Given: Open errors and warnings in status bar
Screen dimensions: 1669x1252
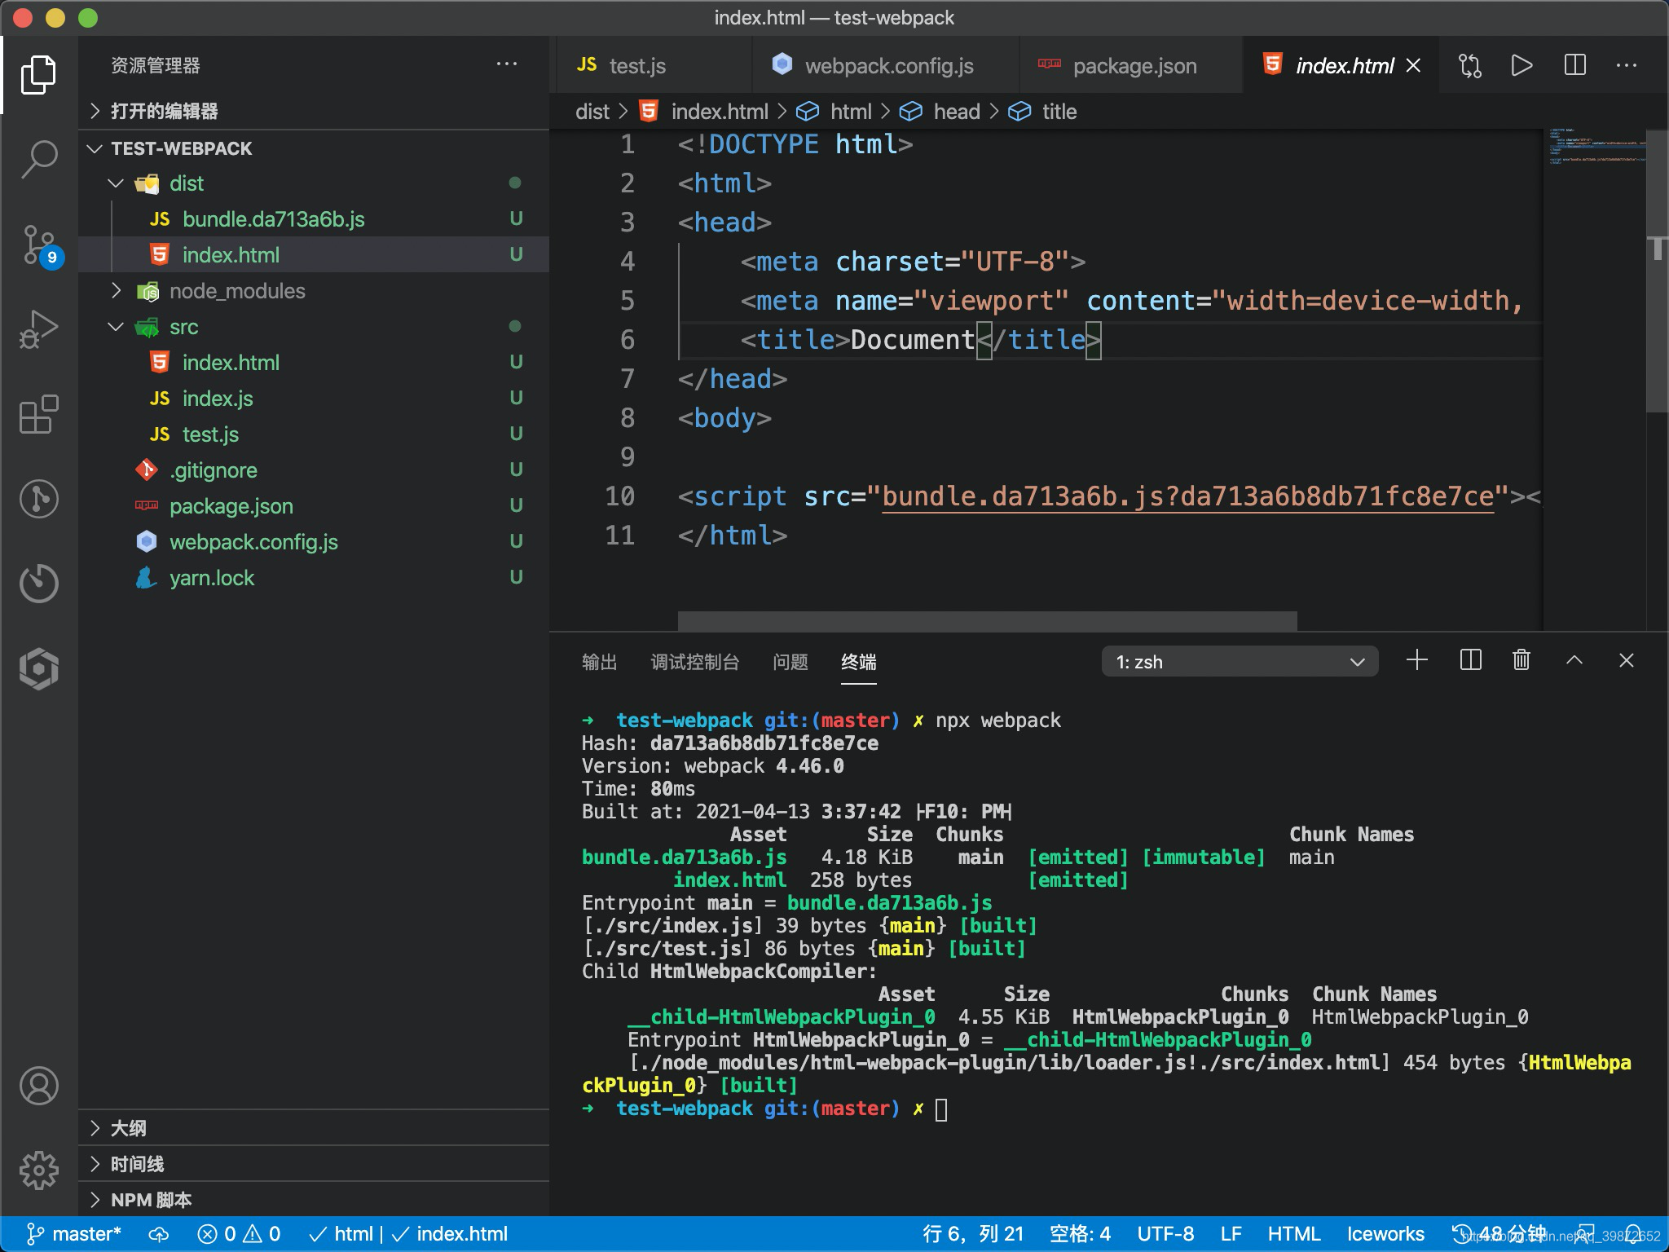Looking at the screenshot, I should click(240, 1234).
